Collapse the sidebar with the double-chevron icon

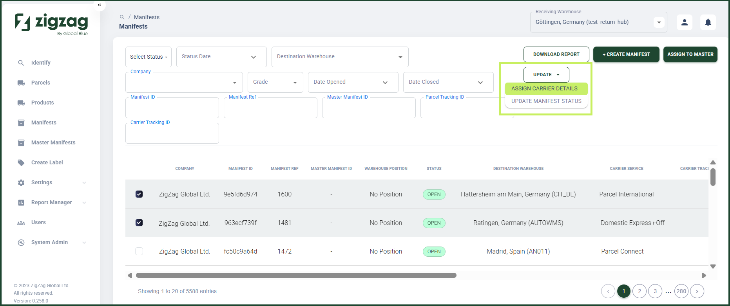point(100,5)
